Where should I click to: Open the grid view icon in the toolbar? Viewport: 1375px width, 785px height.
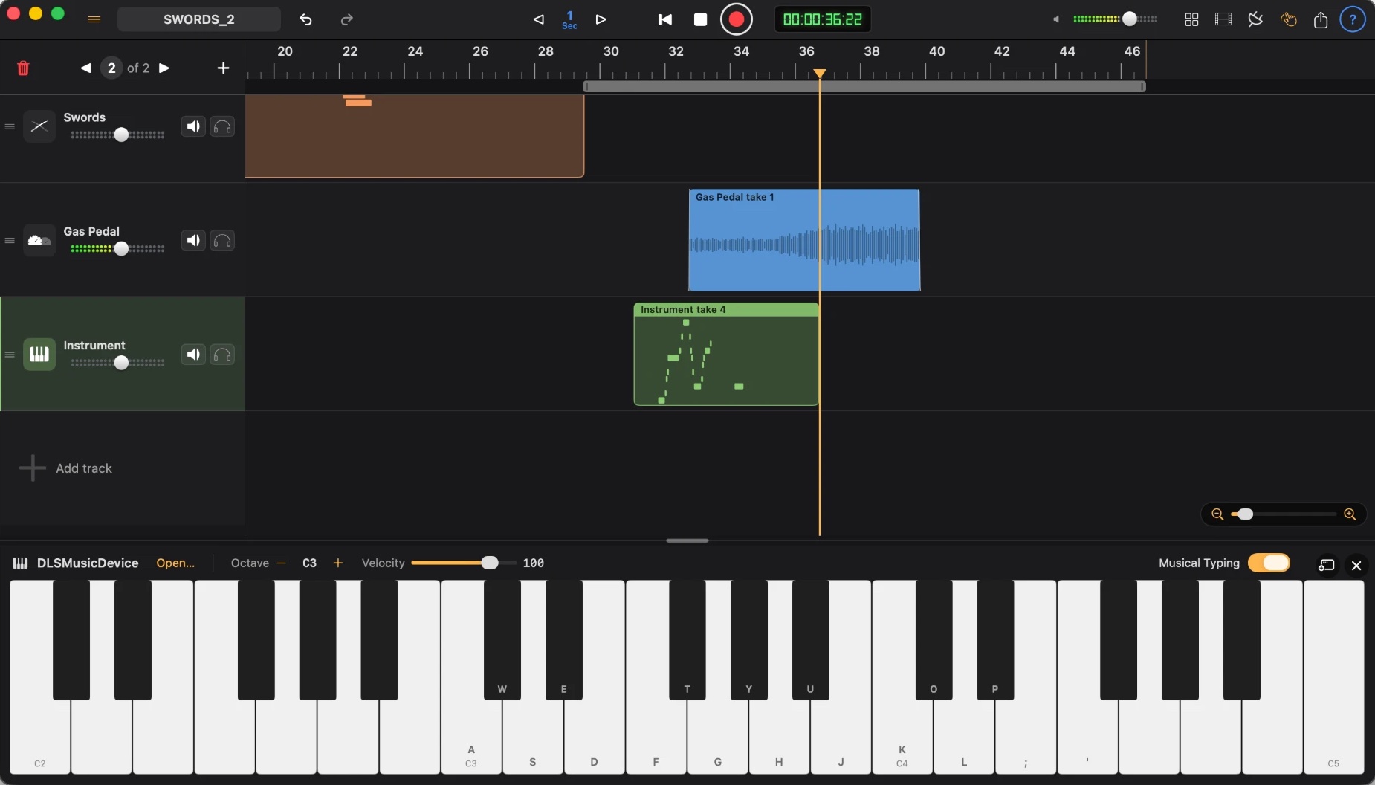tap(1191, 19)
